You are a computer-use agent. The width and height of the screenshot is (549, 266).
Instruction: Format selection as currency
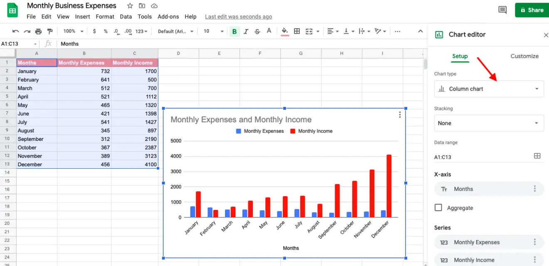[94, 31]
